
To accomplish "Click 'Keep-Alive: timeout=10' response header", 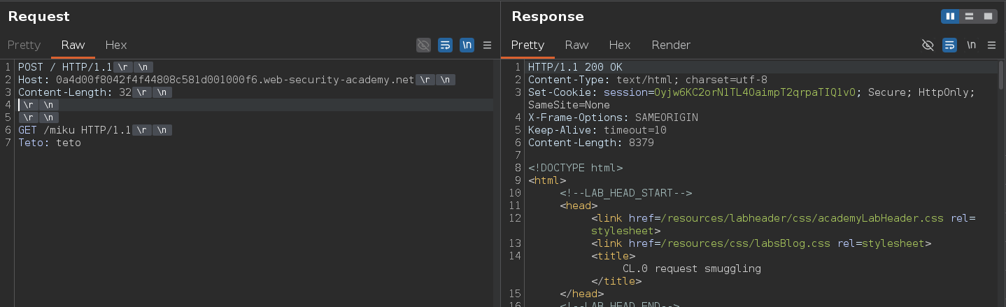I will click(597, 130).
